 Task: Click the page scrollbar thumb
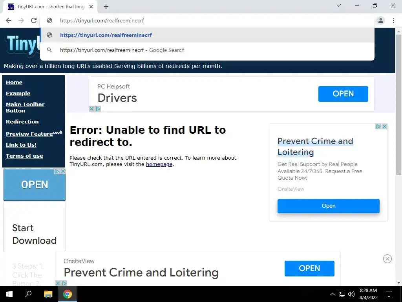tap(398, 105)
